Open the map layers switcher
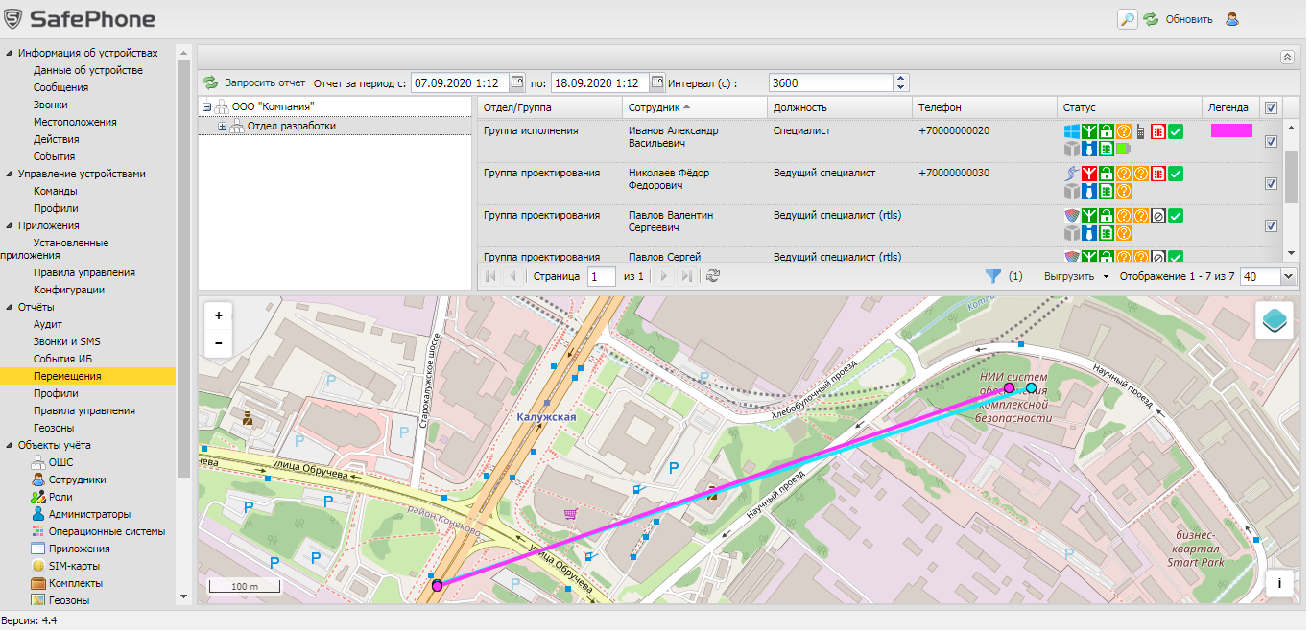 pos(1274,320)
